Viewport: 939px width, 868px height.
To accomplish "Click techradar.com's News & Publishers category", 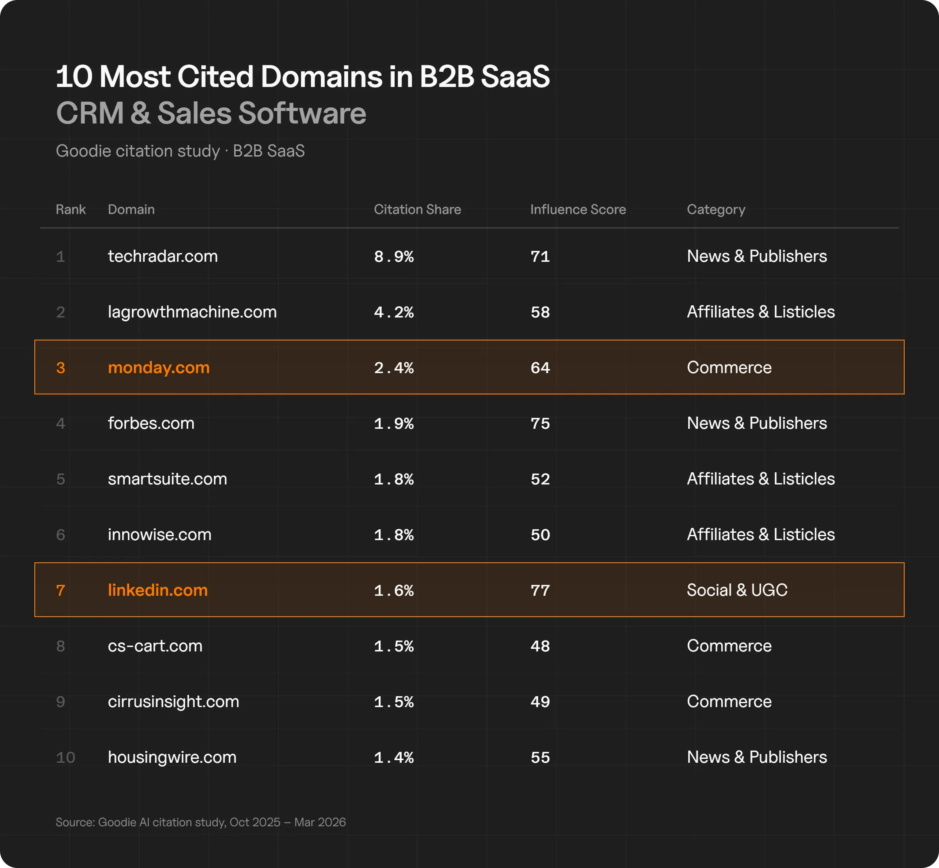I will pyautogui.click(x=757, y=257).
